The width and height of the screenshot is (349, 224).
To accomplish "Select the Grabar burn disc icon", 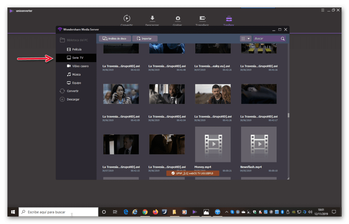I will [x=177, y=19].
